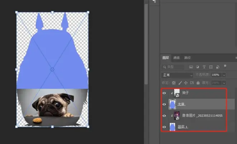This screenshot has width=237, height=144.
Task: Lock artboard nesting crop icon
Action: click(x=192, y=83)
